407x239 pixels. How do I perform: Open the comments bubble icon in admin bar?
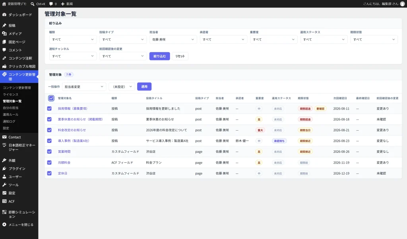51,4
